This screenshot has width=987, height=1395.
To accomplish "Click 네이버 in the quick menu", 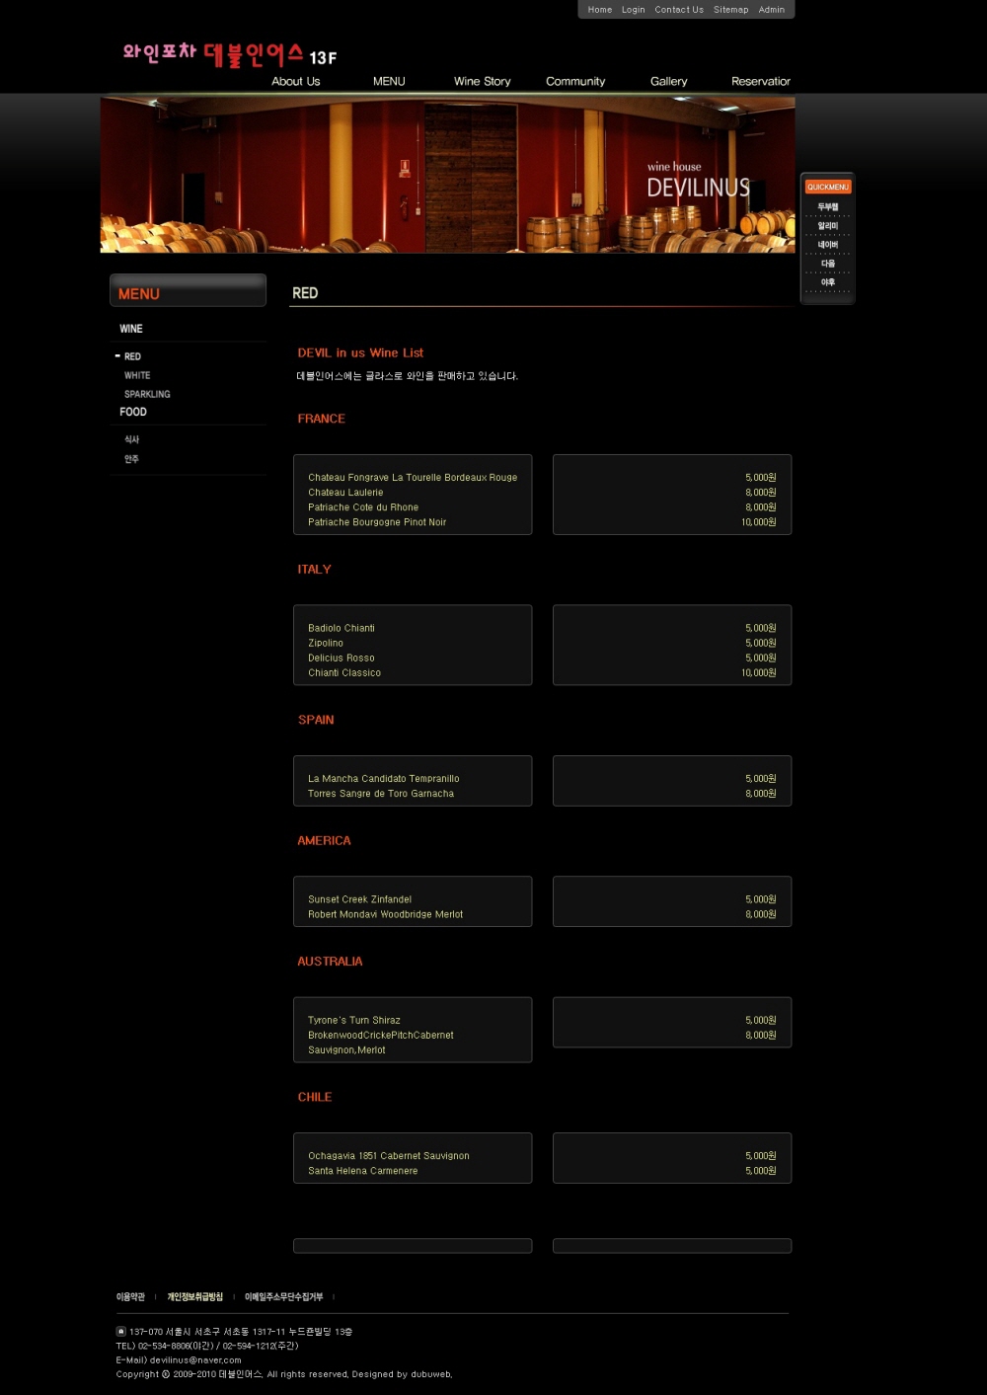I will point(827,245).
